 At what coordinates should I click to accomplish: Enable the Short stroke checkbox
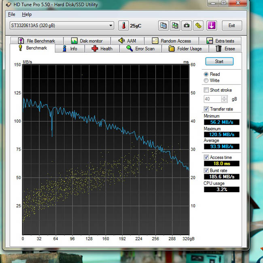point(206,90)
